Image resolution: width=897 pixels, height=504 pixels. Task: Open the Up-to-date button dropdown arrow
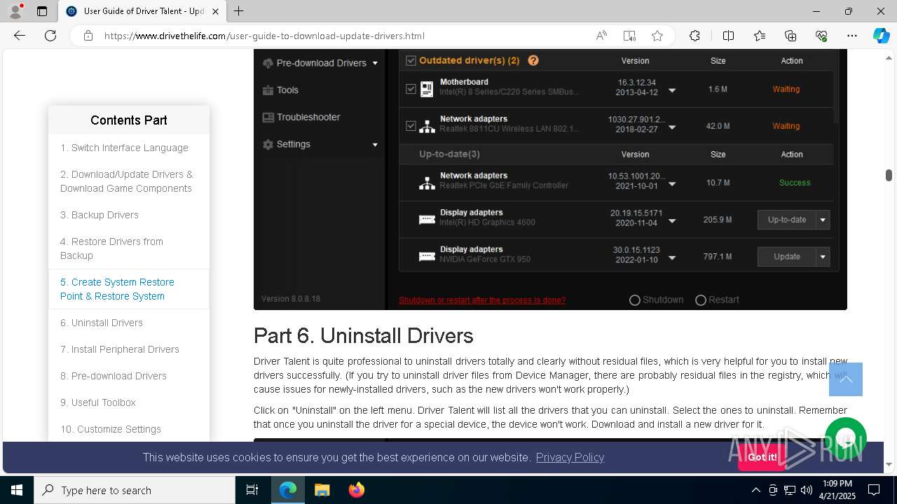823,220
